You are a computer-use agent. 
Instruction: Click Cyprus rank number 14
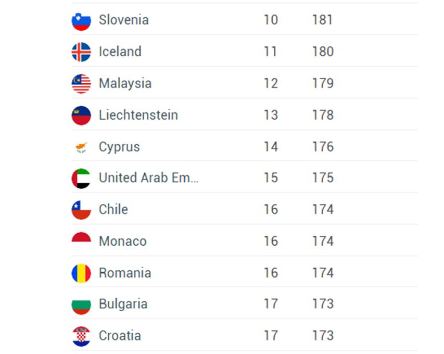271,147
